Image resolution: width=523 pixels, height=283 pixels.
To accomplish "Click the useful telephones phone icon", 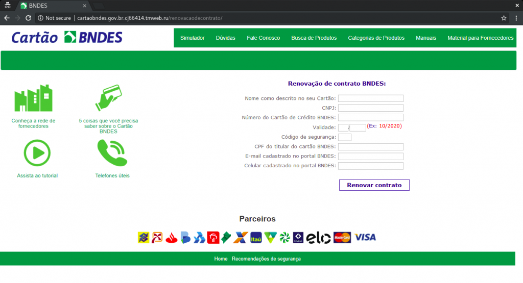I will click(112, 153).
